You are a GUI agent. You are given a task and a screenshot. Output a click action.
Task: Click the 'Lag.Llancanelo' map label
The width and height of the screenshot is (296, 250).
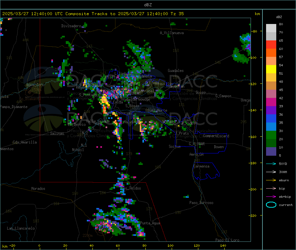click(x=21, y=228)
